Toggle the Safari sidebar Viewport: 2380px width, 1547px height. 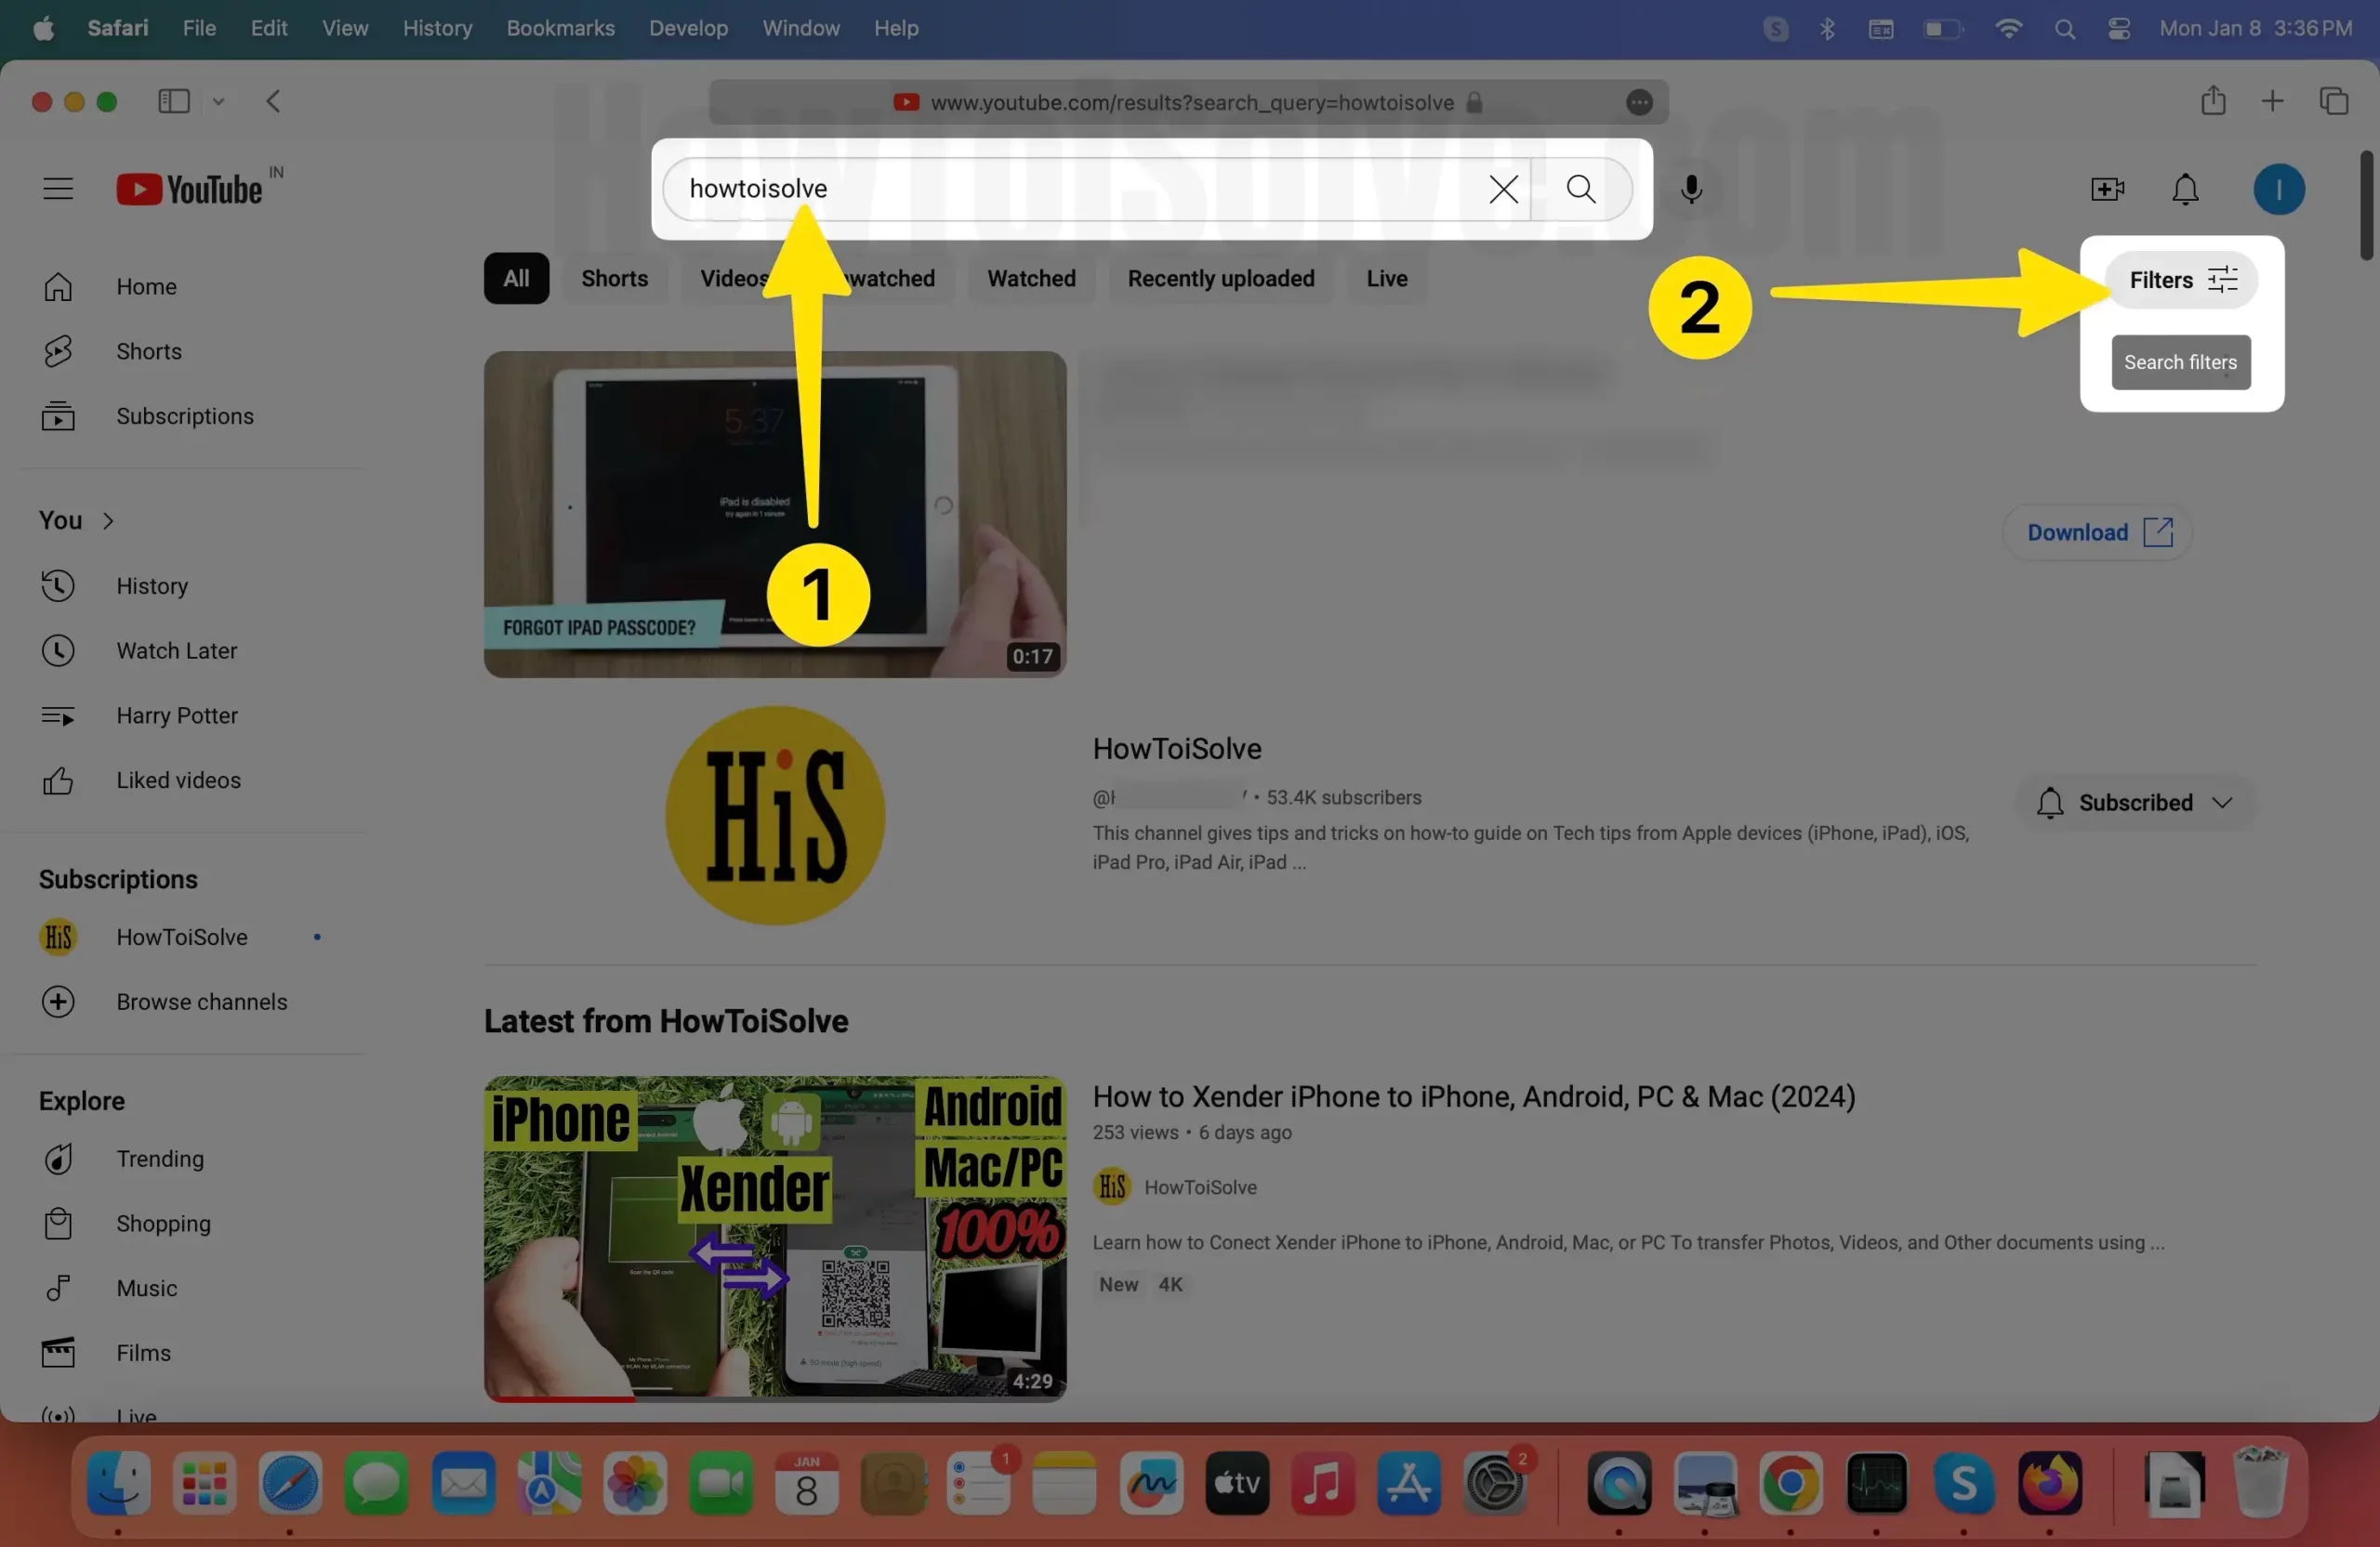[x=174, y=101]
